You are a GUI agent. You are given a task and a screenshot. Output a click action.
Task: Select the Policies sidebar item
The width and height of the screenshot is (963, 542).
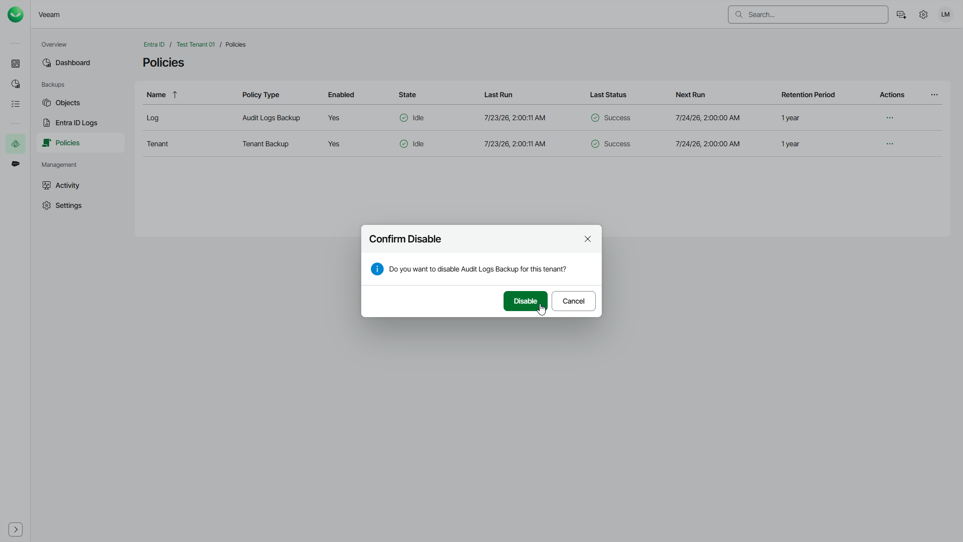(x=81, y=143)
